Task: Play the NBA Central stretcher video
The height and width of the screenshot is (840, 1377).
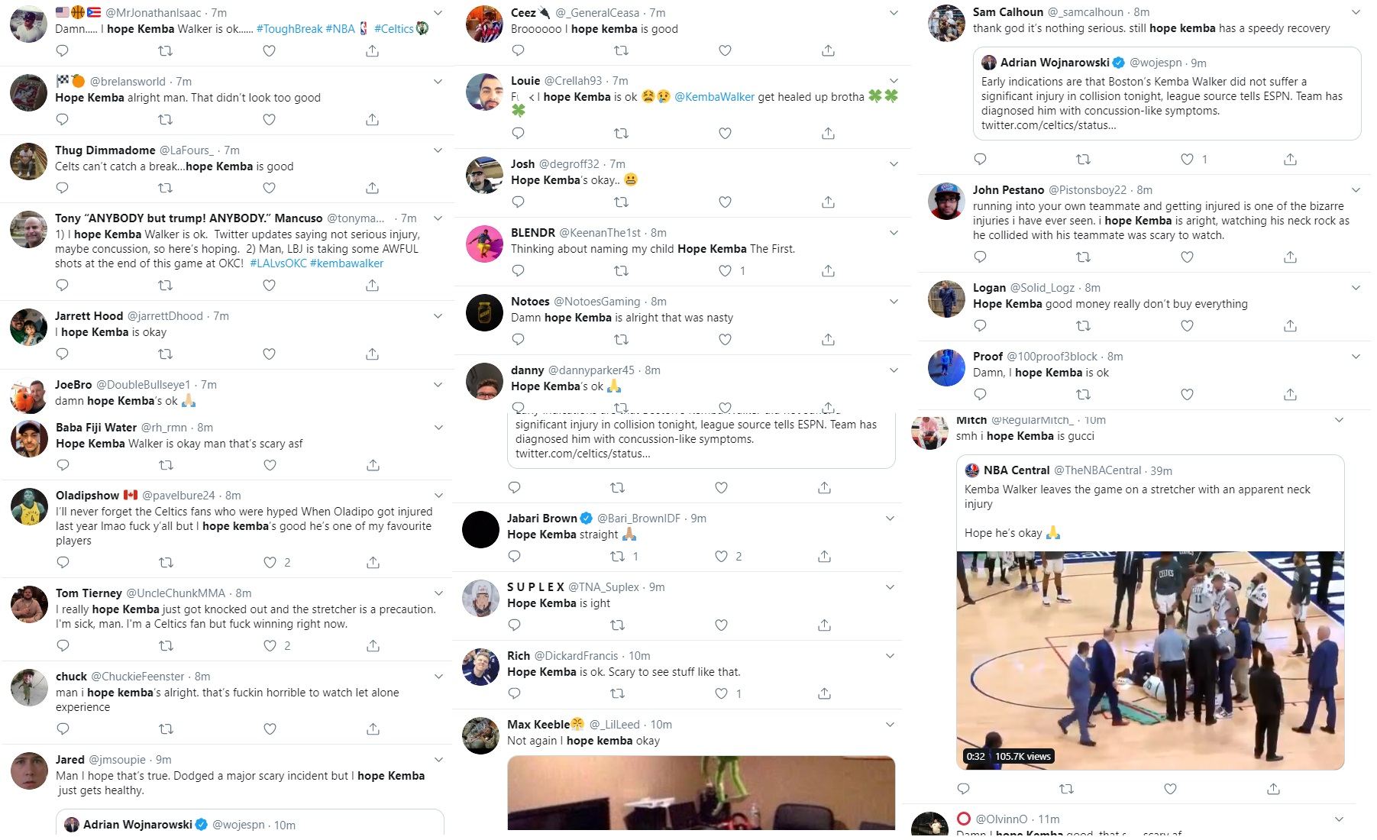Action: 1150,661
